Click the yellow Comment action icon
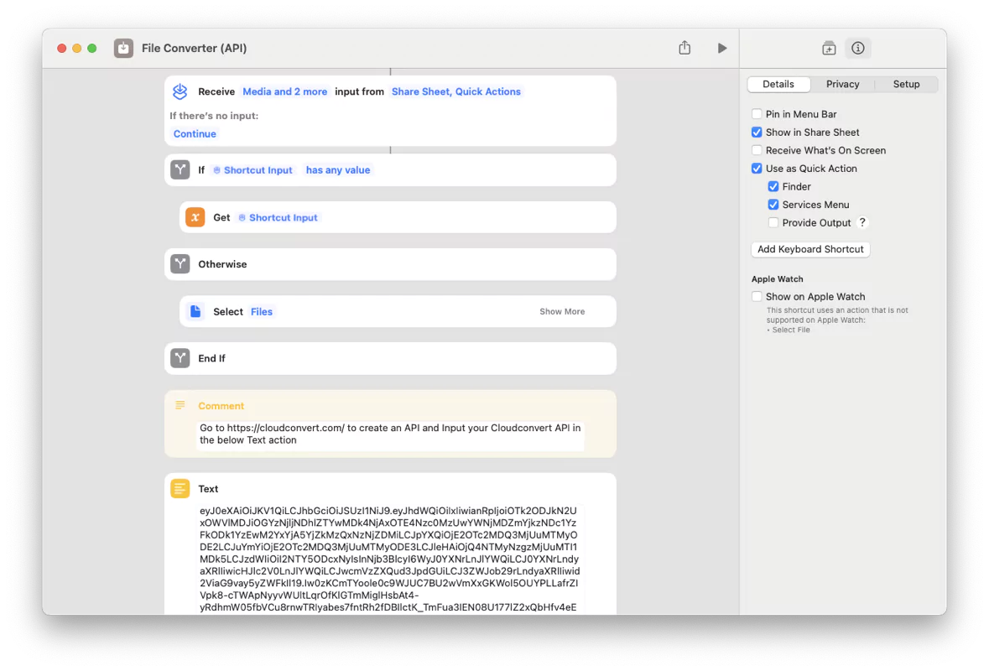989x671 pixels. coord(180,405)
